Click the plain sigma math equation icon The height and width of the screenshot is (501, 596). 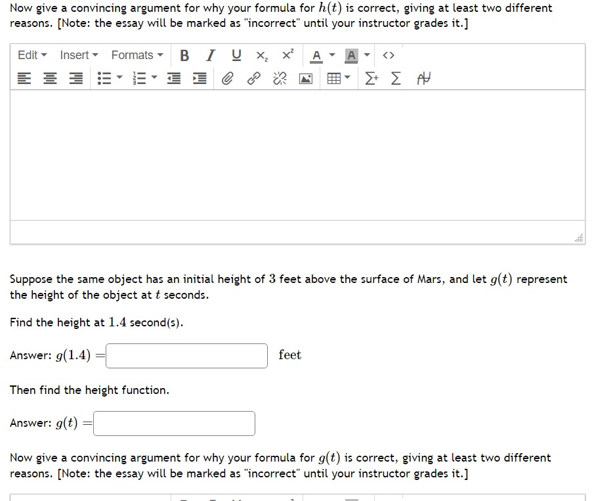(396, 78)
